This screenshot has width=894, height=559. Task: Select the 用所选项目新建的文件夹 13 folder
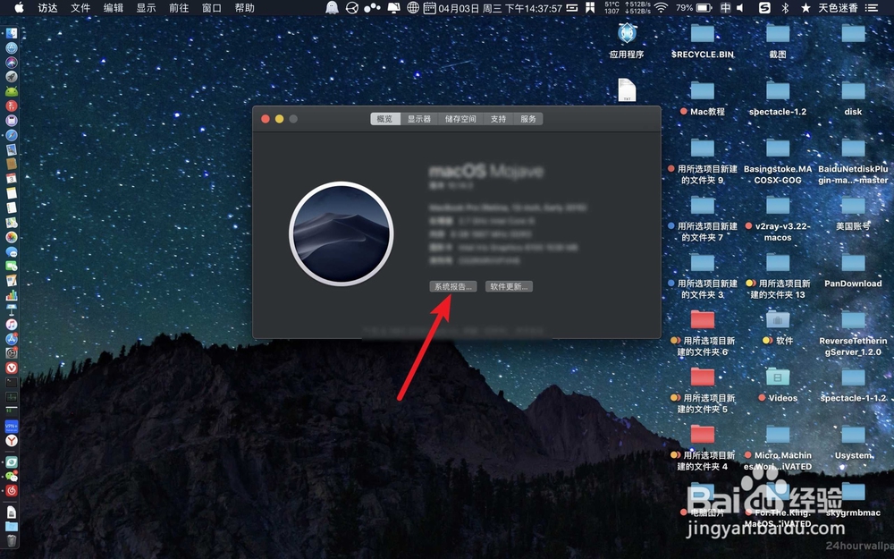pyautogui.click(x=778, y=263)
